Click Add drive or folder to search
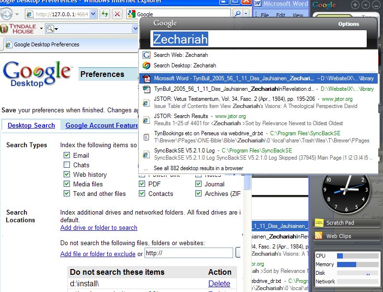Viewport: 383px width, 292px height. (x=99, y=227)
